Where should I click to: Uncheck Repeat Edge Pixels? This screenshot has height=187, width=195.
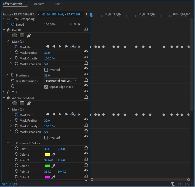pyautogui.click(x=46, y=87)
